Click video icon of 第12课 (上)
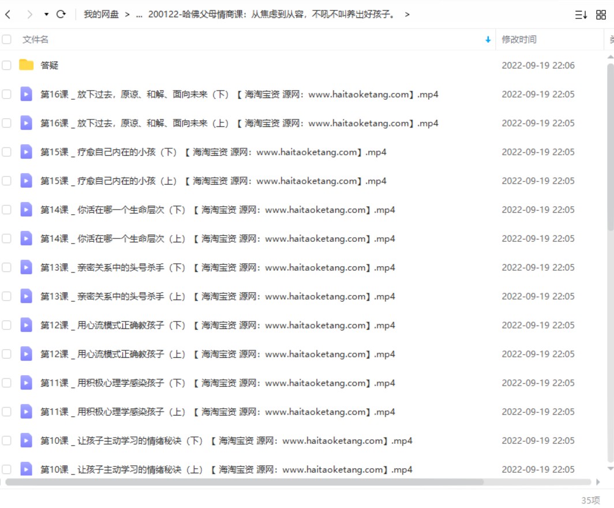Image resolution: width=614 pixels, height=508 pixels. coord(26,354)
